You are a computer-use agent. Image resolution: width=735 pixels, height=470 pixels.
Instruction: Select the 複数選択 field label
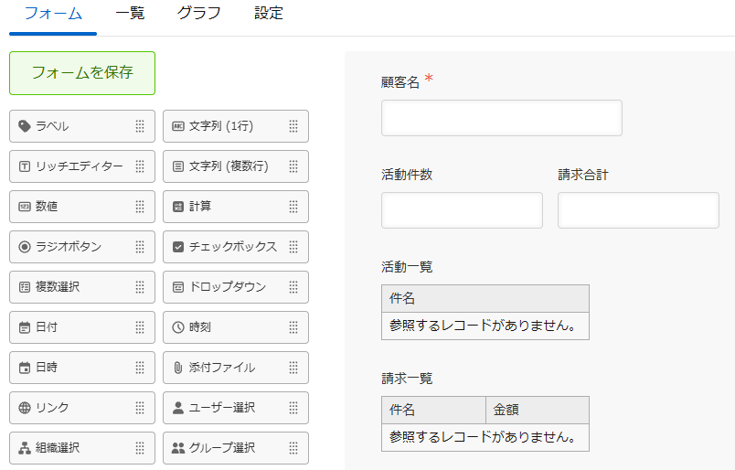tap(58, 287)
